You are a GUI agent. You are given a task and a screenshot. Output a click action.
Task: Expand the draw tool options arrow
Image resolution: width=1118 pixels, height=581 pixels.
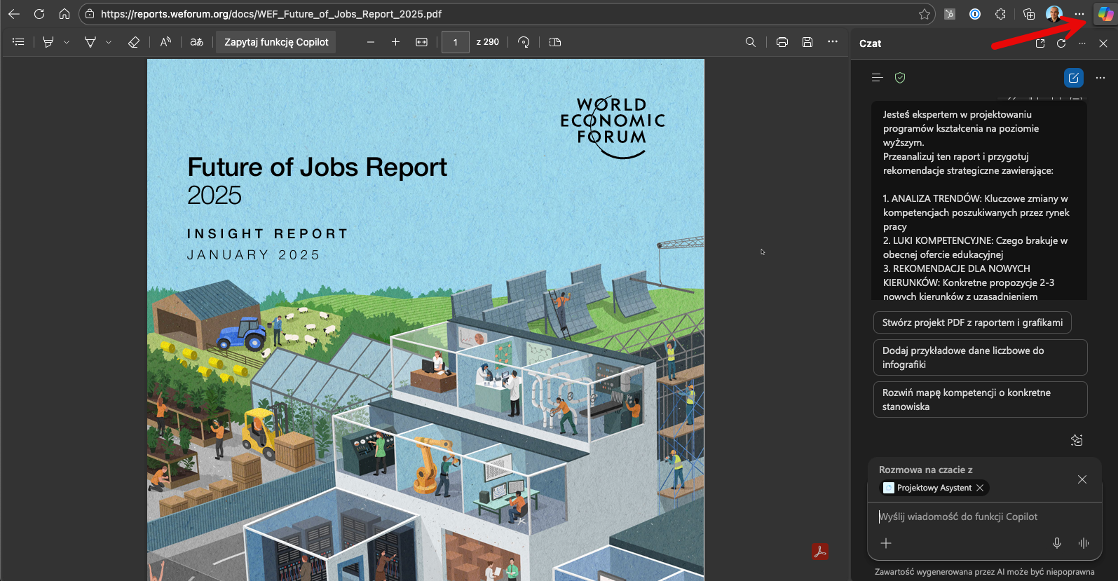tap(109, 42)
